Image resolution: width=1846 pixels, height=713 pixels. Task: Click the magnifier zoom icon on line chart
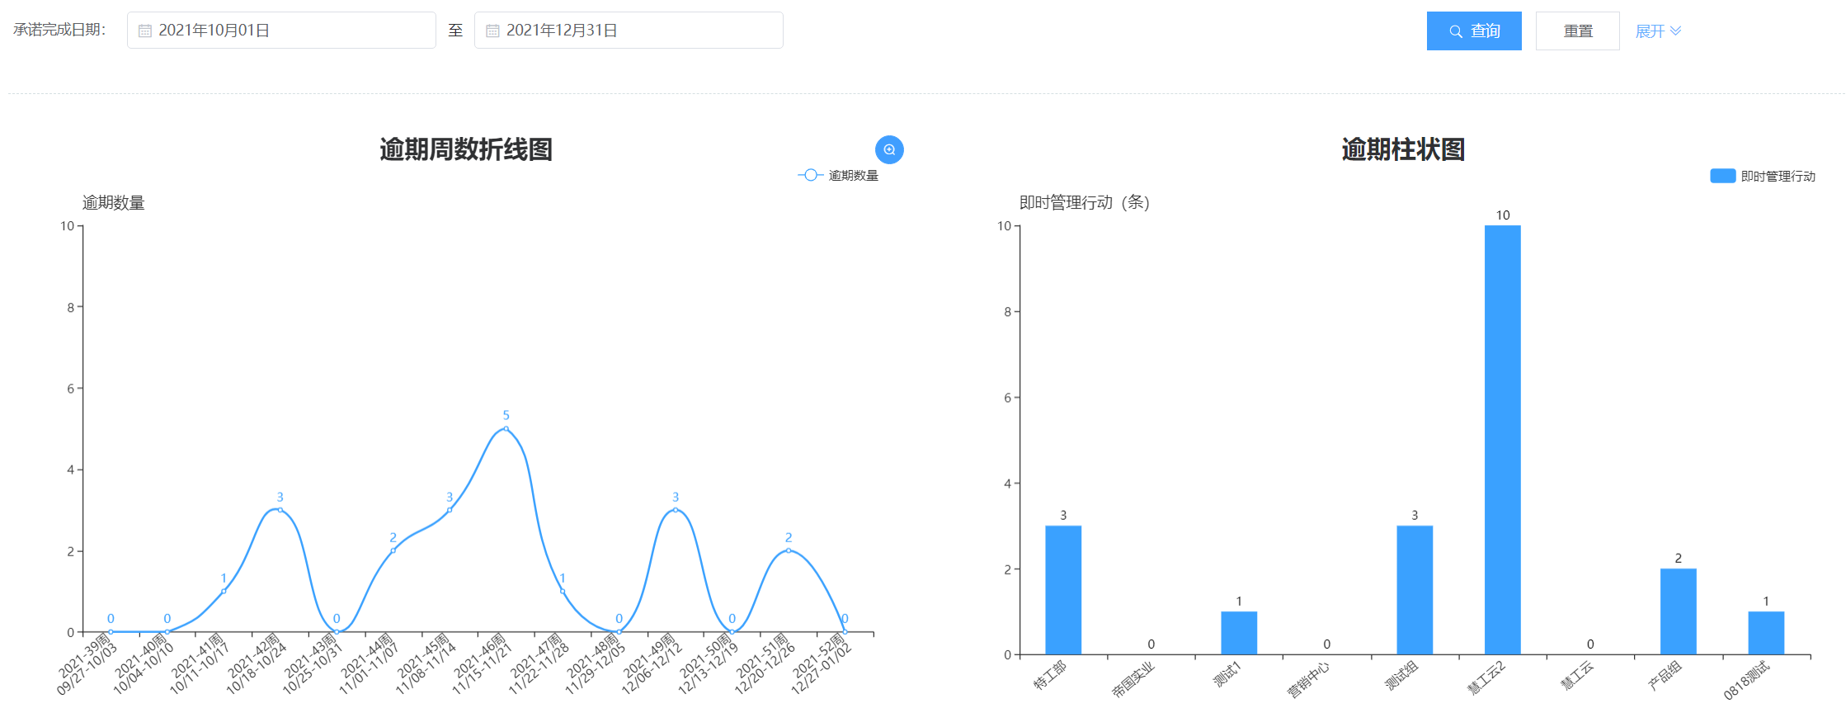[889, 149]
